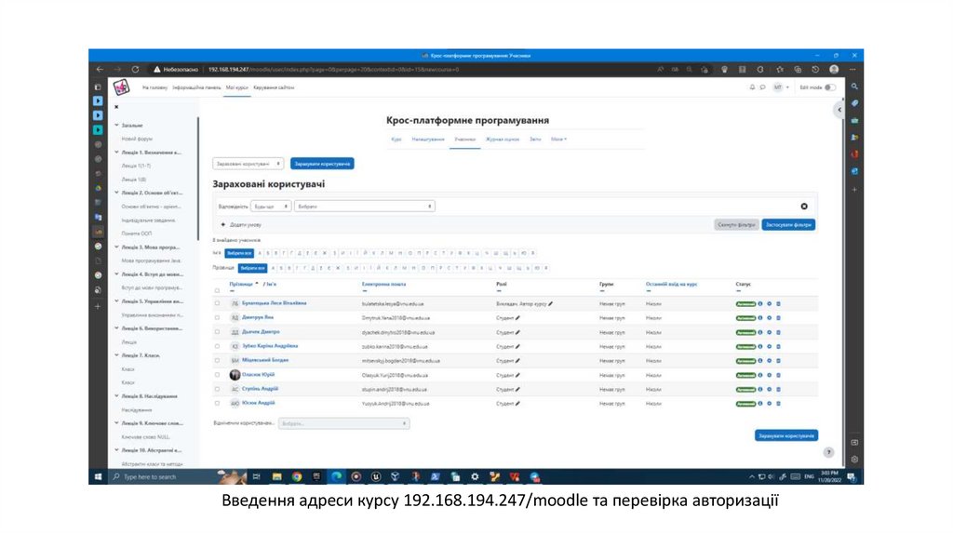The height and width of the screenshot is (534, 953).
Task: Open help question mark button at bottom
Action: tap(828, 452)
